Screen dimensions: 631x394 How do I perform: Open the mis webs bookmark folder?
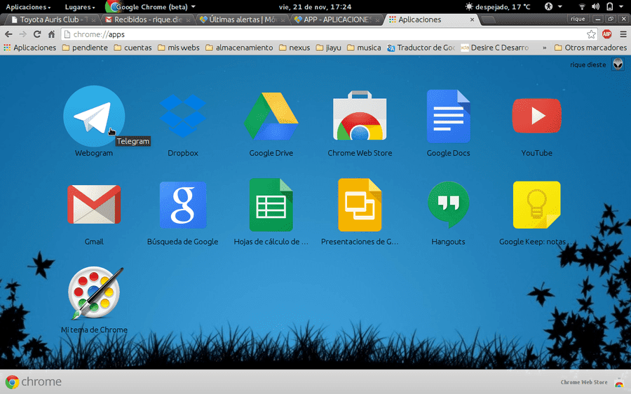[x=179, y=48]
